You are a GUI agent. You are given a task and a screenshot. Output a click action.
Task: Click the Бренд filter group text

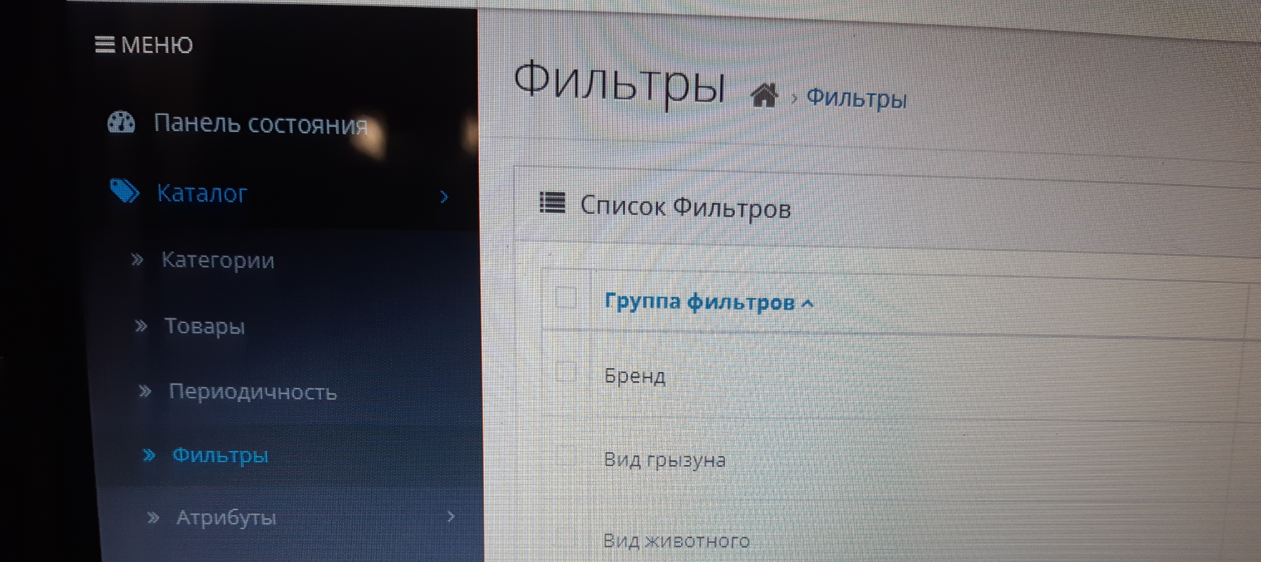(635, 377)
